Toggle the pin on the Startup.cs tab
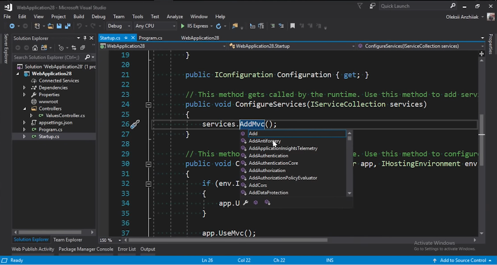 point(126,37)
